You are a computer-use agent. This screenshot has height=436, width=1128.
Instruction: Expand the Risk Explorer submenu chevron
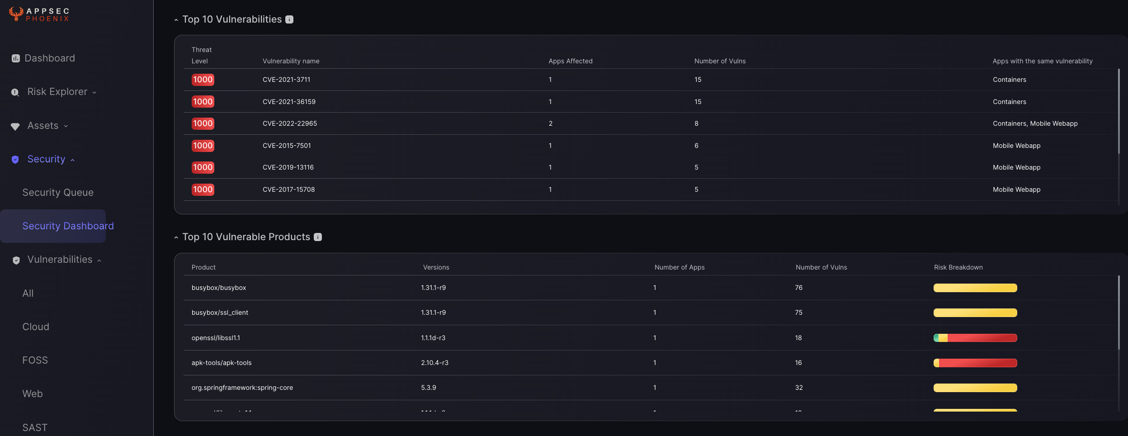(94, 92)
